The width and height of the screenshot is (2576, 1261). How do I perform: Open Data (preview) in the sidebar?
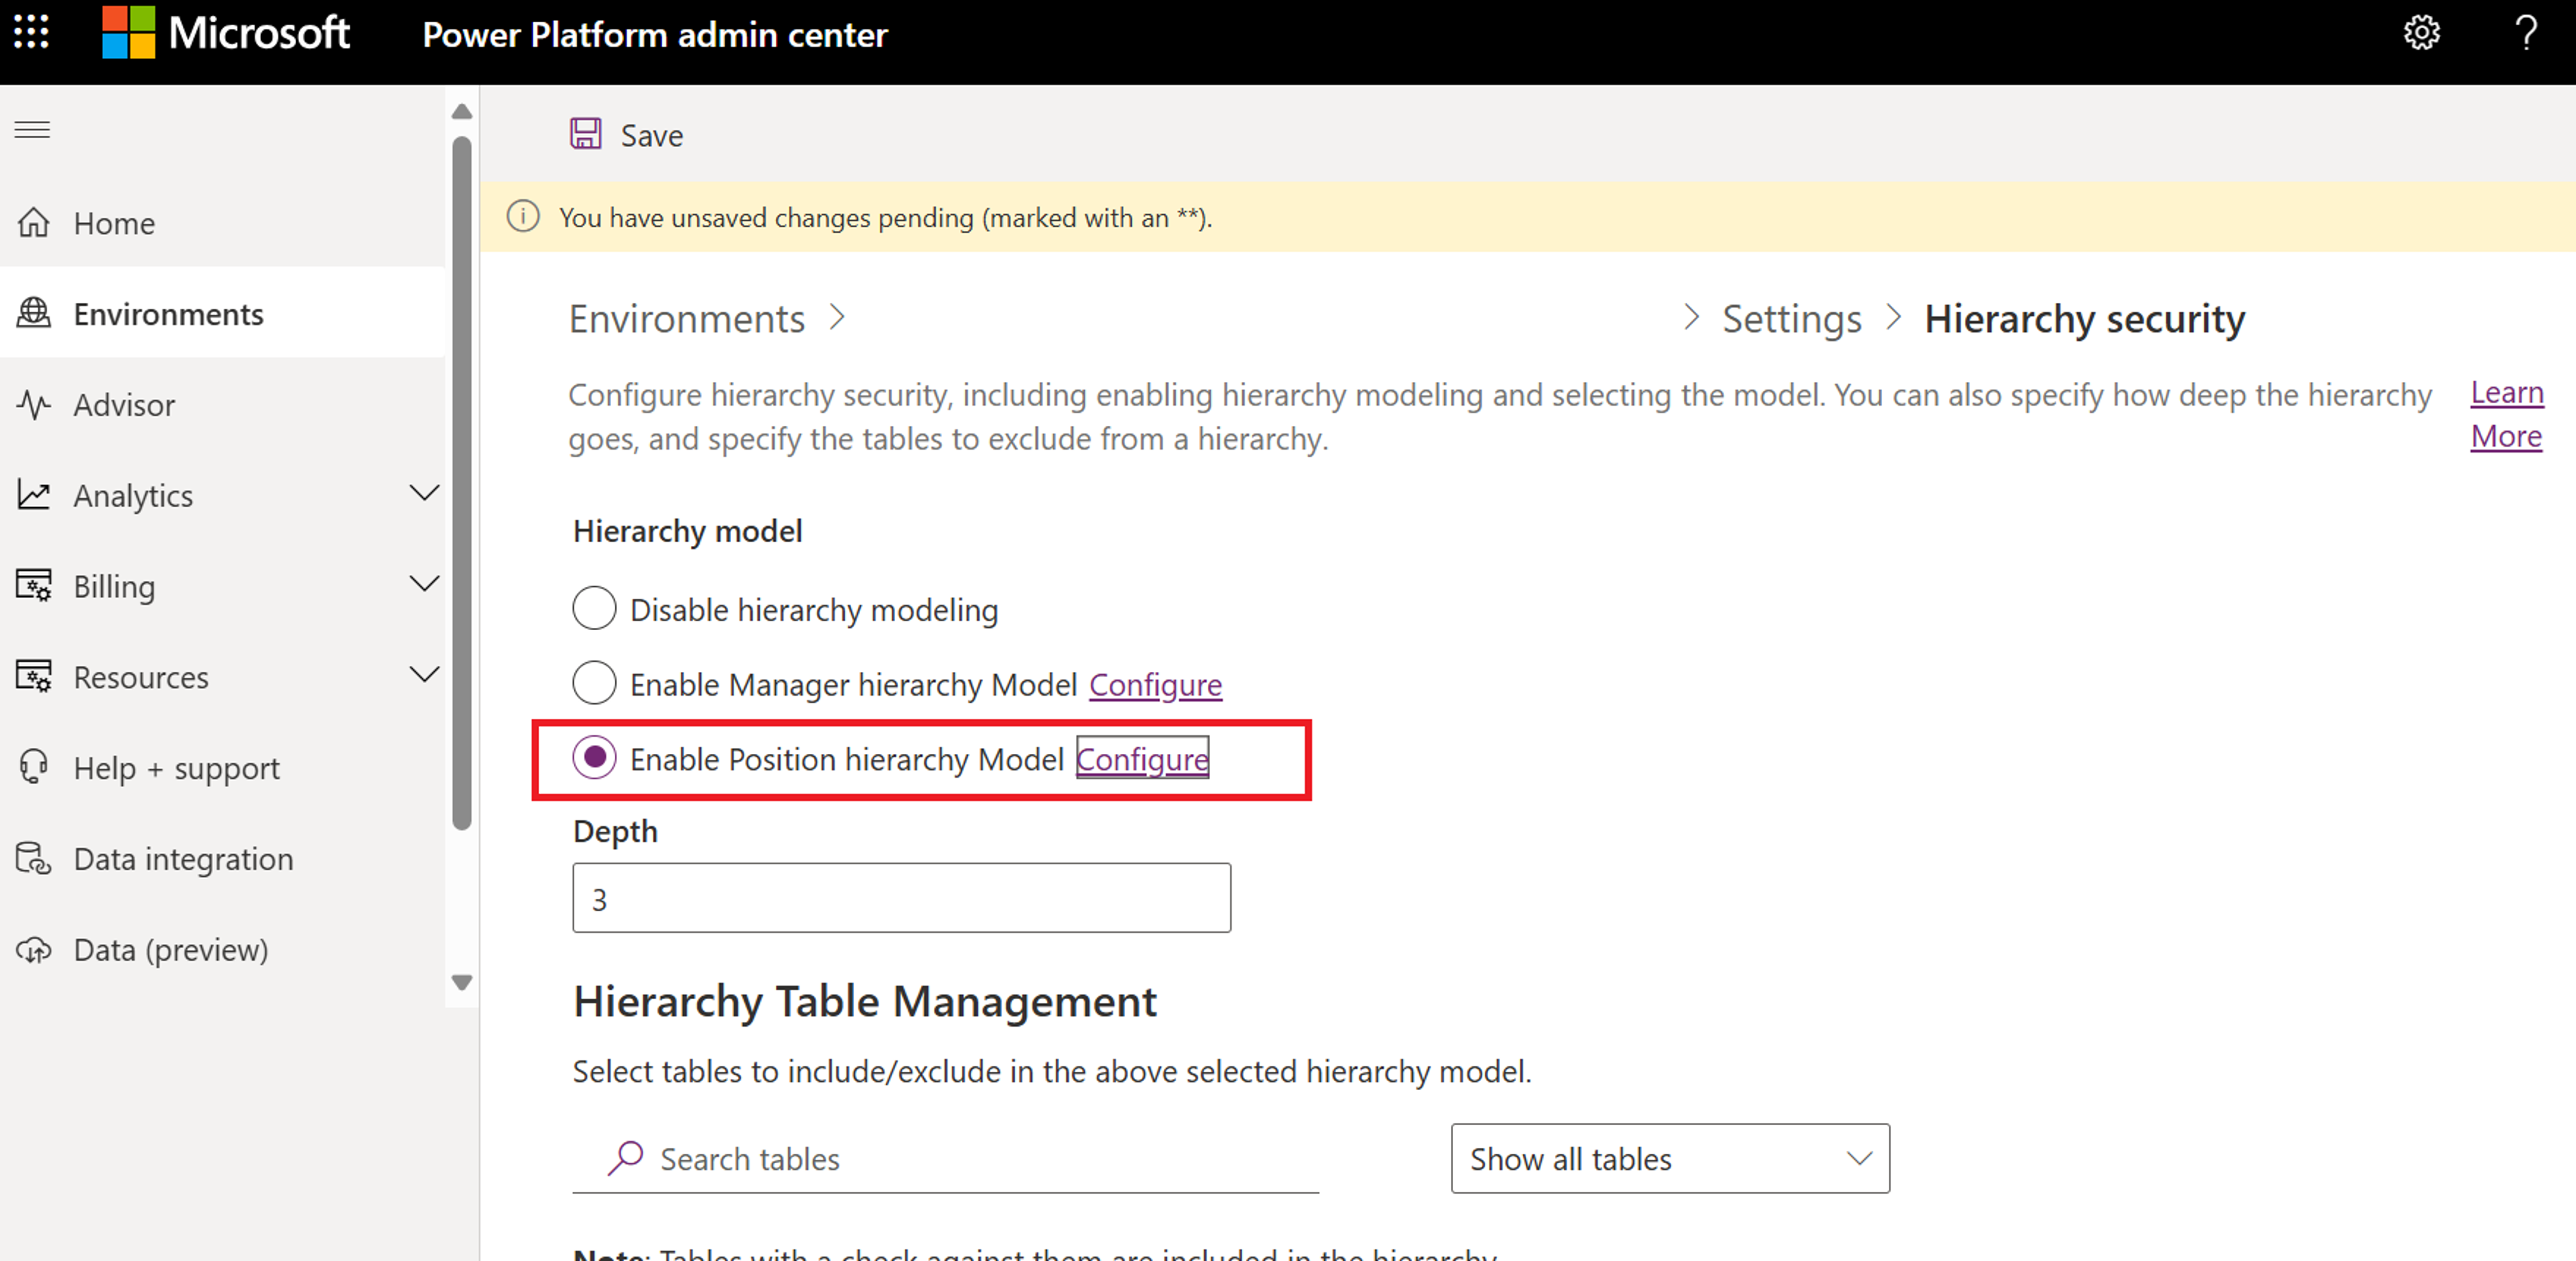click(x=170, y=949)
